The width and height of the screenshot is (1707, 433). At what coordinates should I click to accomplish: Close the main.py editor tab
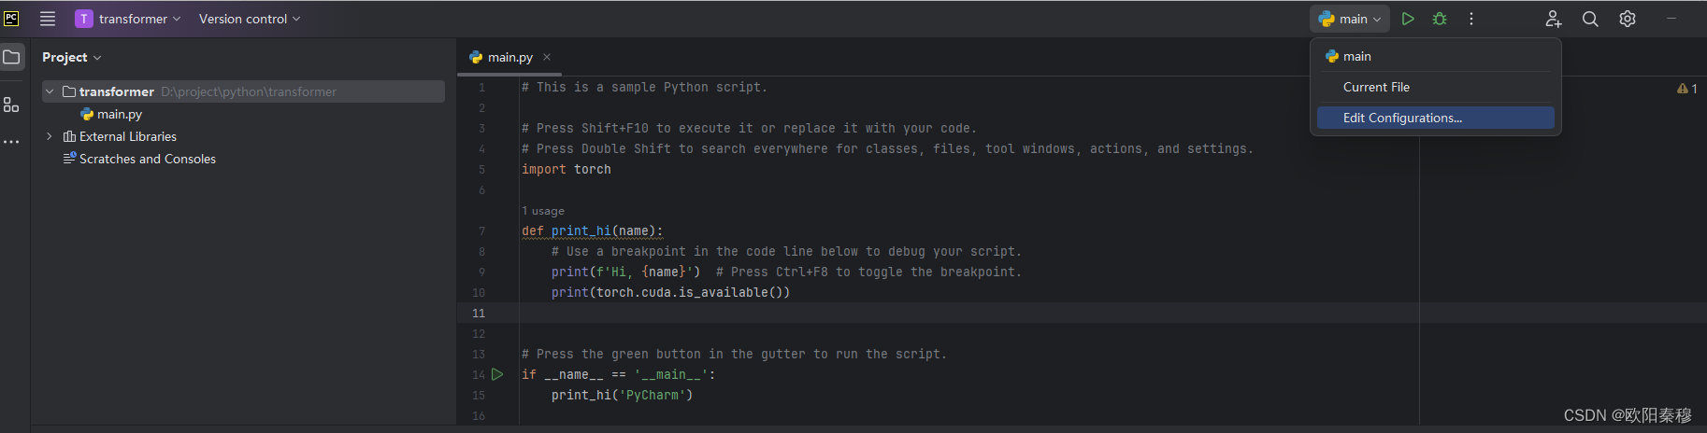[x=547, y=57]
